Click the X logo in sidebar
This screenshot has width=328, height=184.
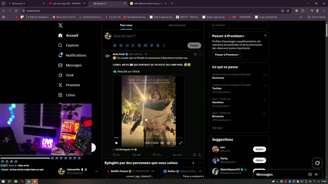pos(60,25)
